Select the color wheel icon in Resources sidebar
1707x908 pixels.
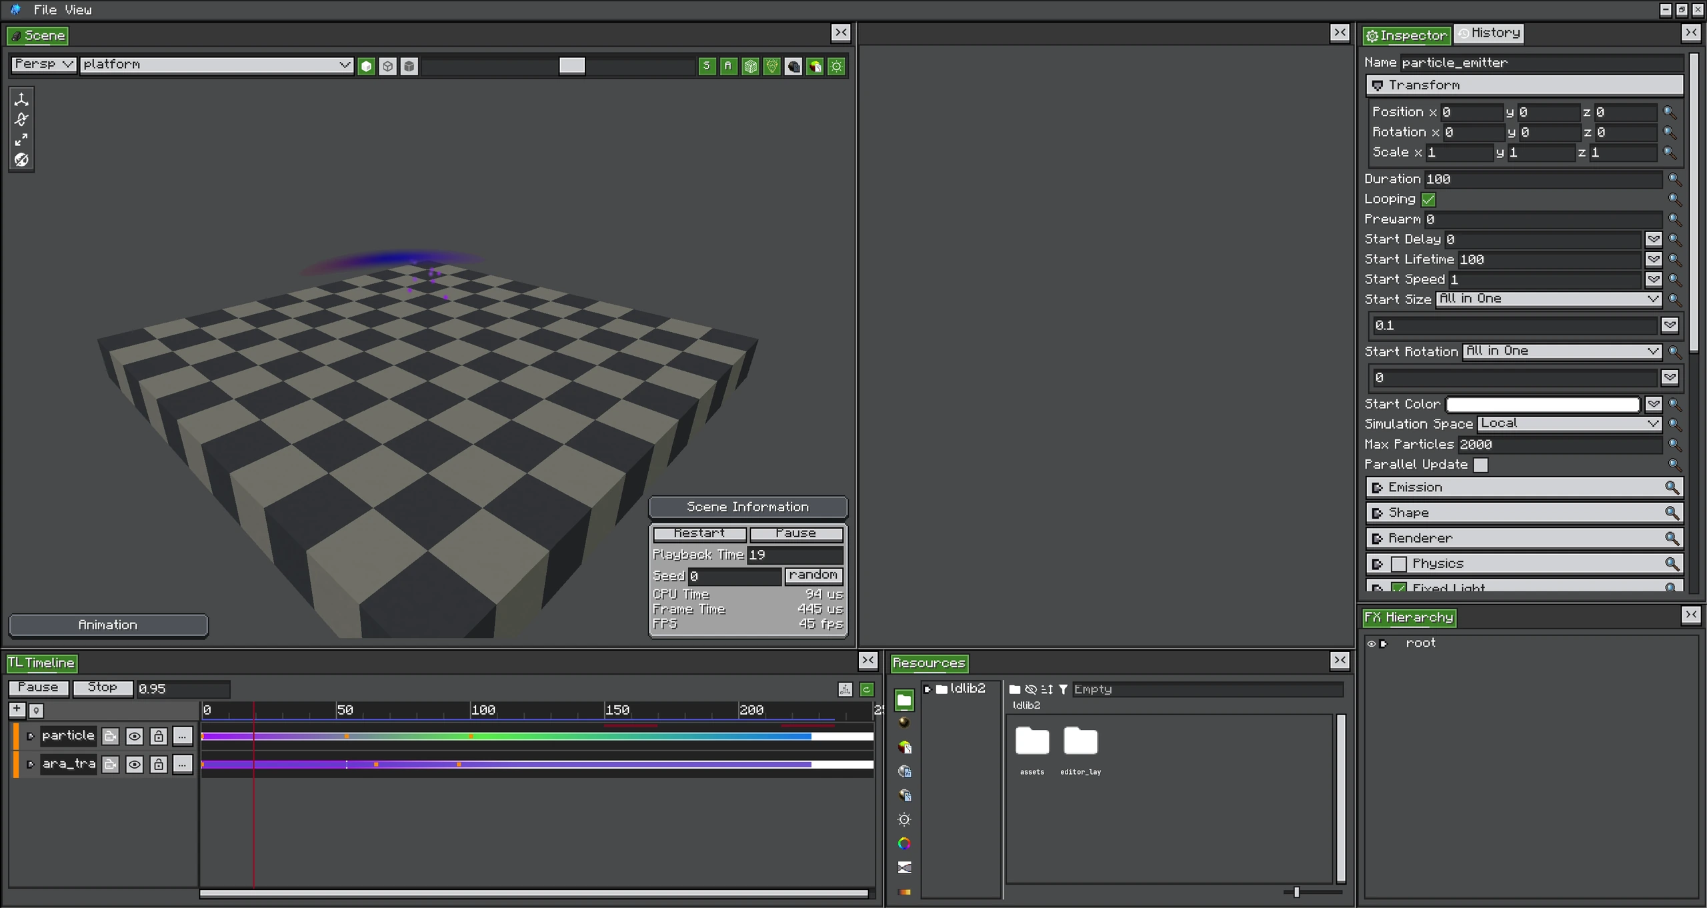pos(904,843)
